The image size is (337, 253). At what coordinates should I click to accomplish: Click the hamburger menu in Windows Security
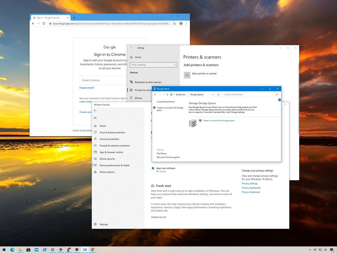click(95, 118)
